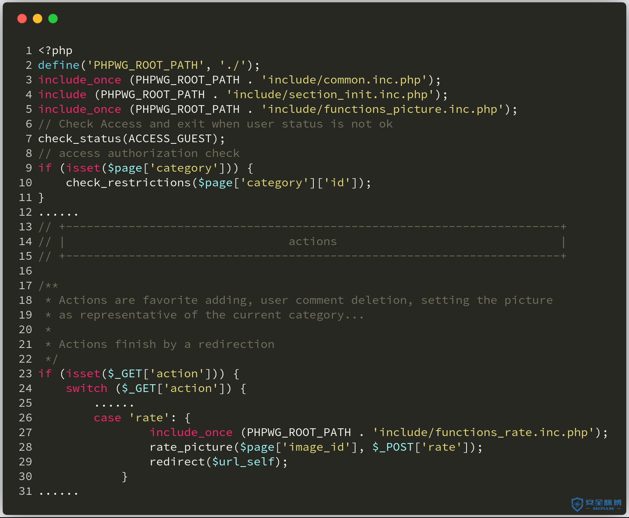Image resolution: width=629 pixels, height=518 pixels.
Task: Click 'switch' keyword on line 24
Action: point(87,388)
